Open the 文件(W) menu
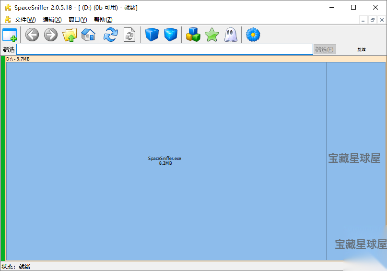This screenshot has height=271, width=387. [25, 20]
